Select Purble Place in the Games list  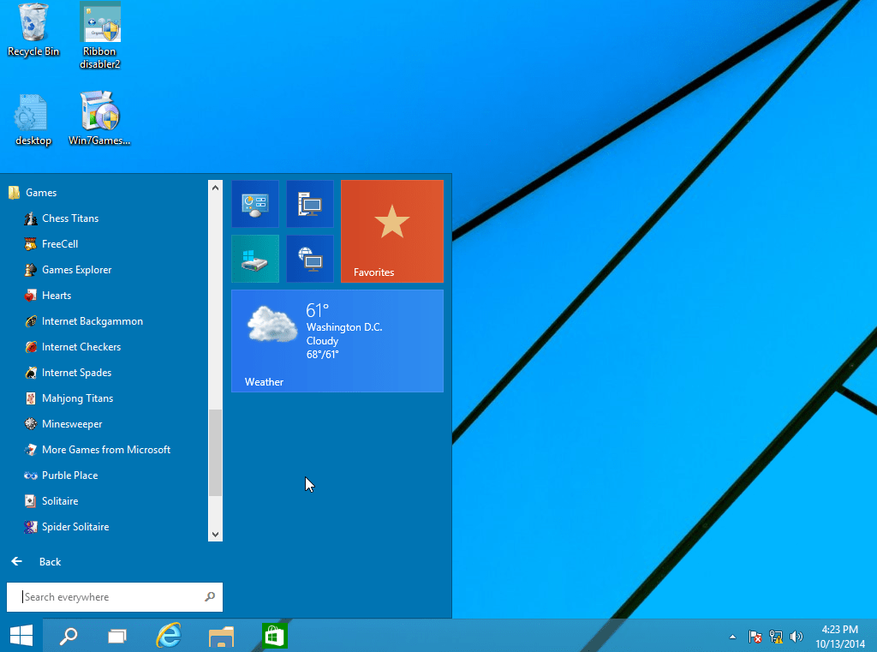[x=69, y=476]
